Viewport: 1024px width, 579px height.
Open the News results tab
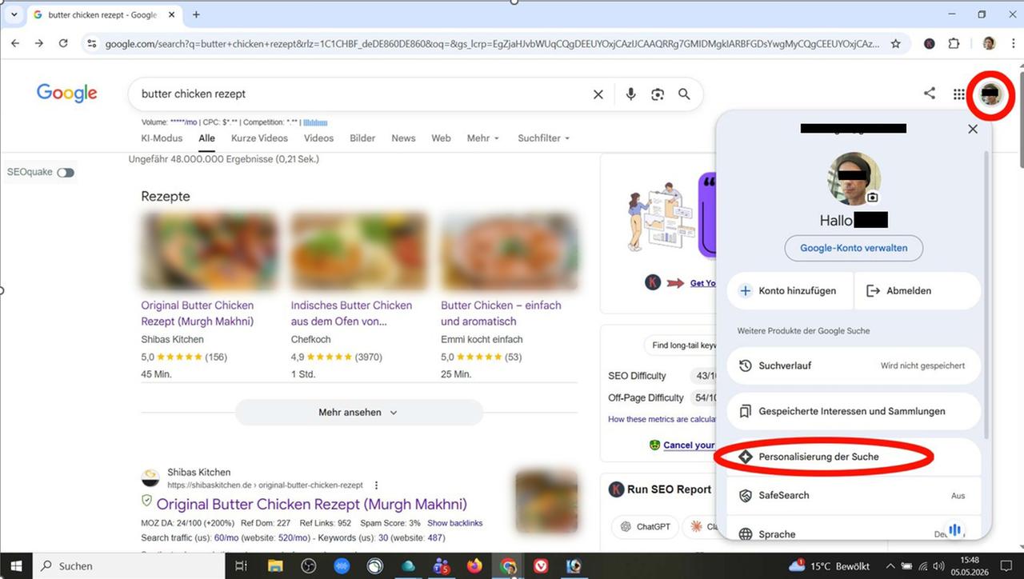(403, 138)
